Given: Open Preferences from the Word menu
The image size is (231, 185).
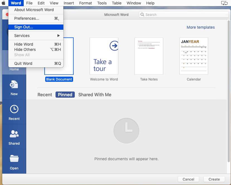Looking at the screenshot, I should point(36,18).
